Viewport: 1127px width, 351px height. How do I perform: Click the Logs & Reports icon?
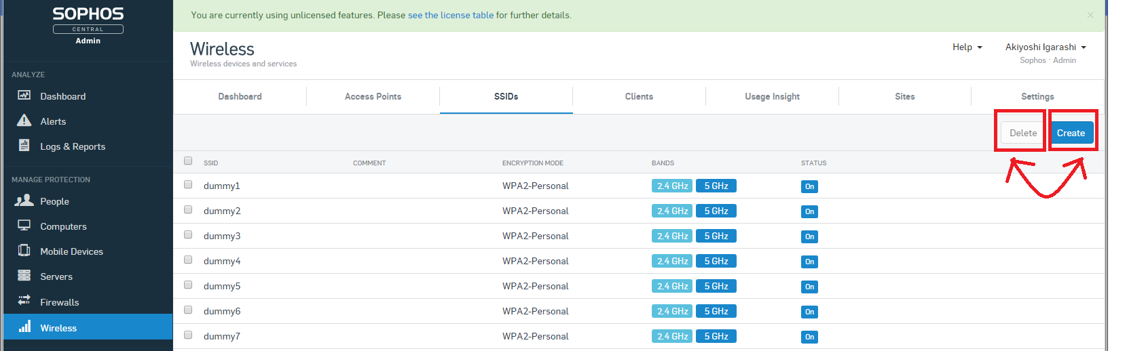24,145
